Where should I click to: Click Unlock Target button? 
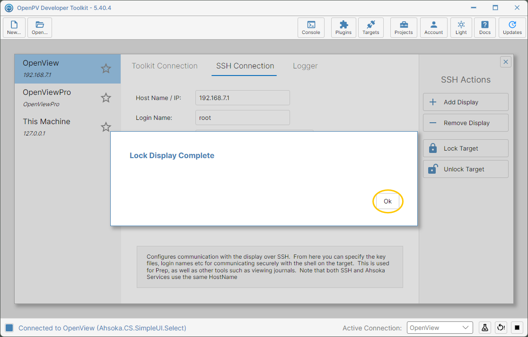click(x=466, y=169)
